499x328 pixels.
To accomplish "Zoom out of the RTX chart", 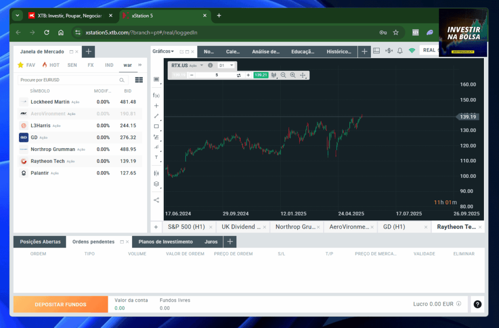I will pyautogui.click(x=283, y=75).
